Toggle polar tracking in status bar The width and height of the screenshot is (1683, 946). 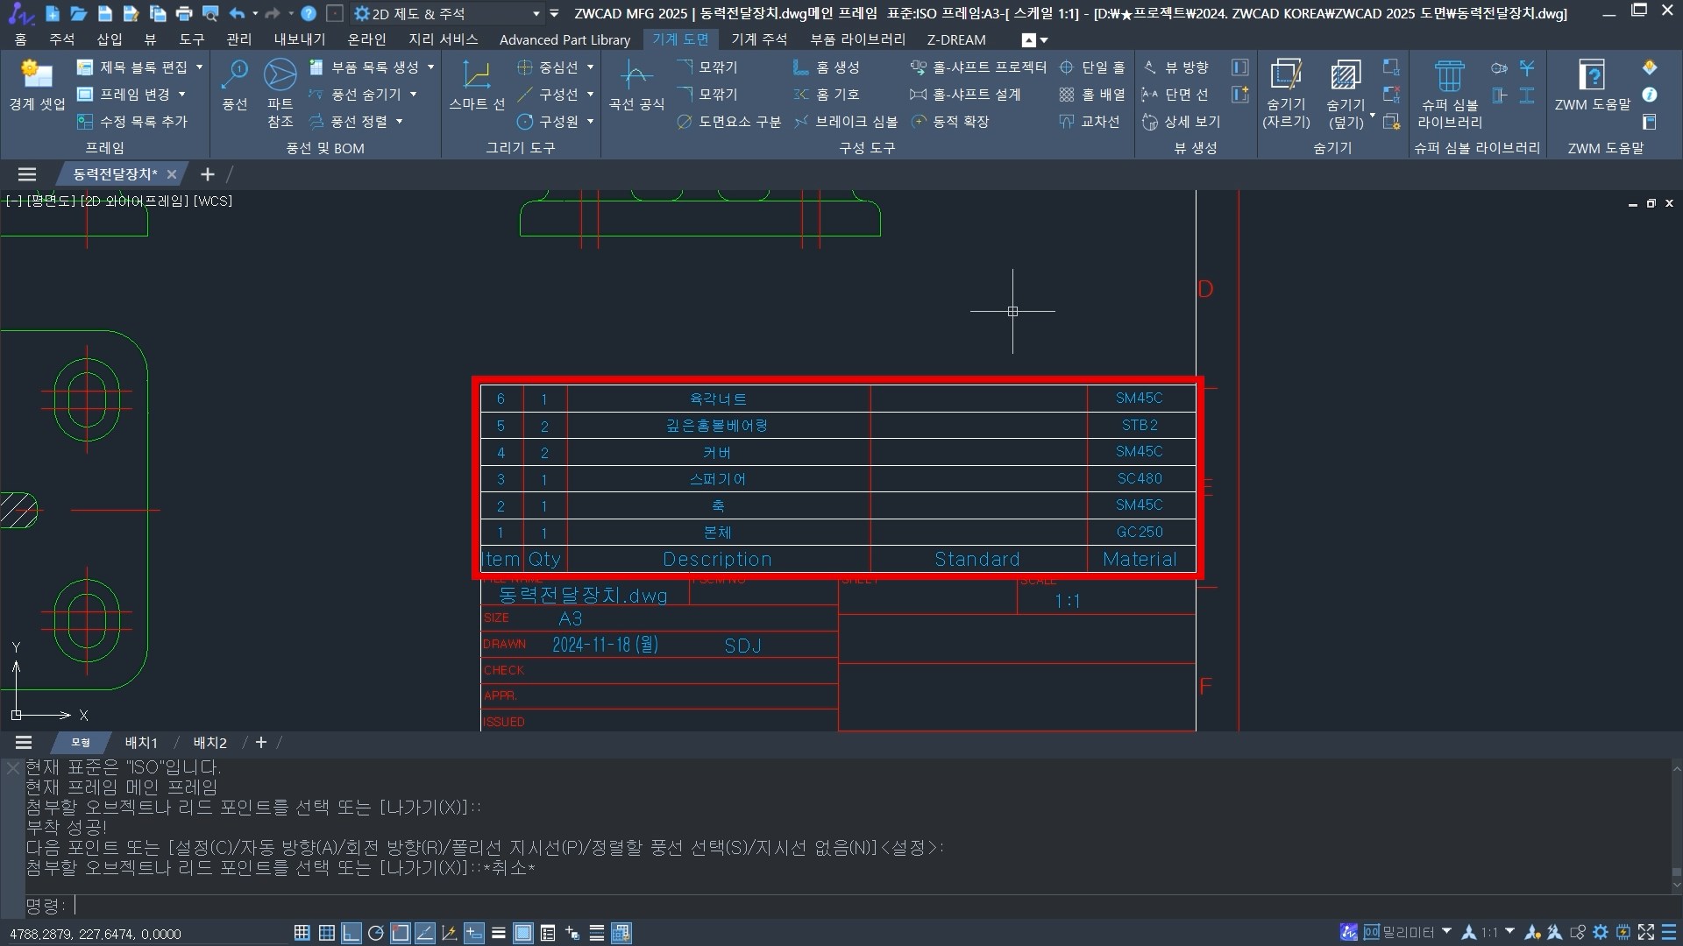coord(375,933)
